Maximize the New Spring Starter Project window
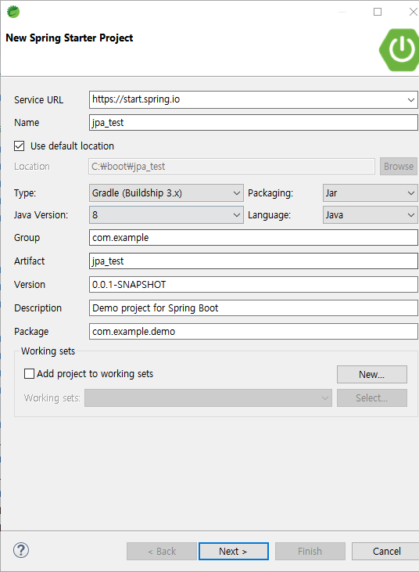419x572 pixels. pyautogui.click(x=378, y=12)
